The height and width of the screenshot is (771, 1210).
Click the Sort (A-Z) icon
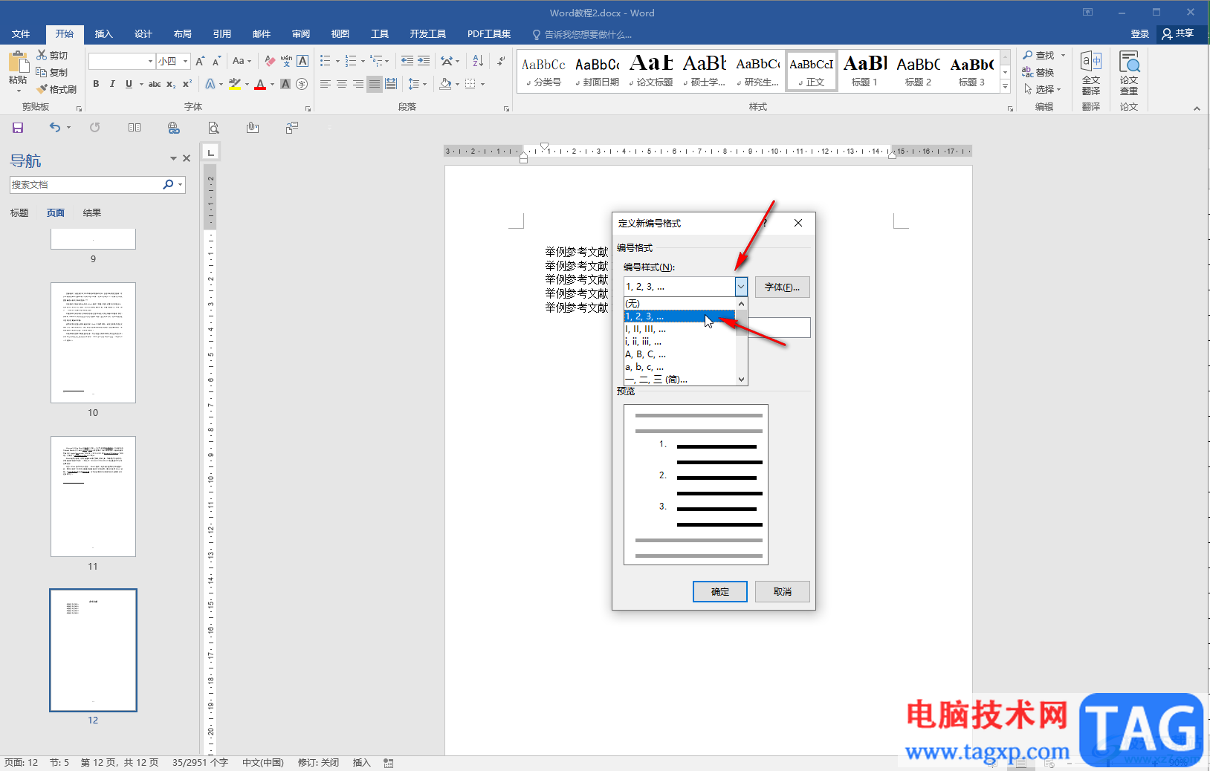coord(478,61)
